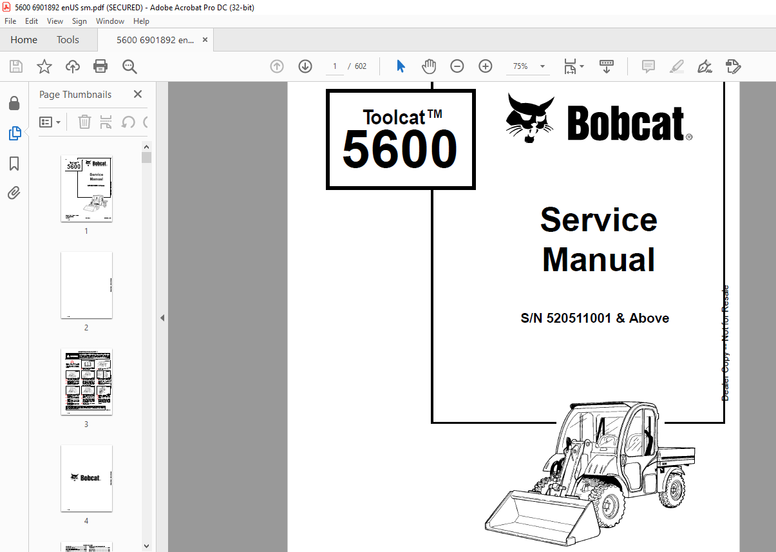
Task: Activate the hand pan tool
Action: point(429,66)
